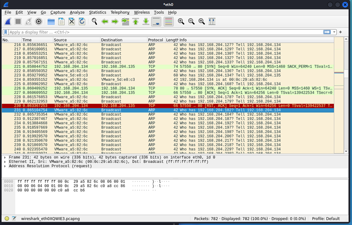
Task: Start capturing packets with the shark fin icon
Action: pyautogui.click(x=8, y=22)
